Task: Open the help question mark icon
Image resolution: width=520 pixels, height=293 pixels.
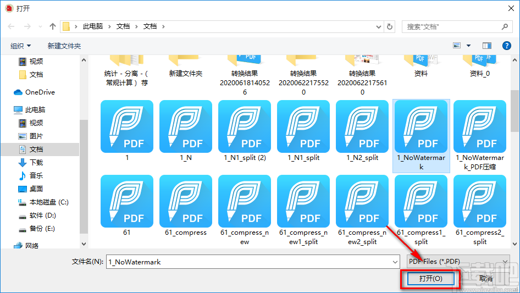Action: click(x=506, y=46)
